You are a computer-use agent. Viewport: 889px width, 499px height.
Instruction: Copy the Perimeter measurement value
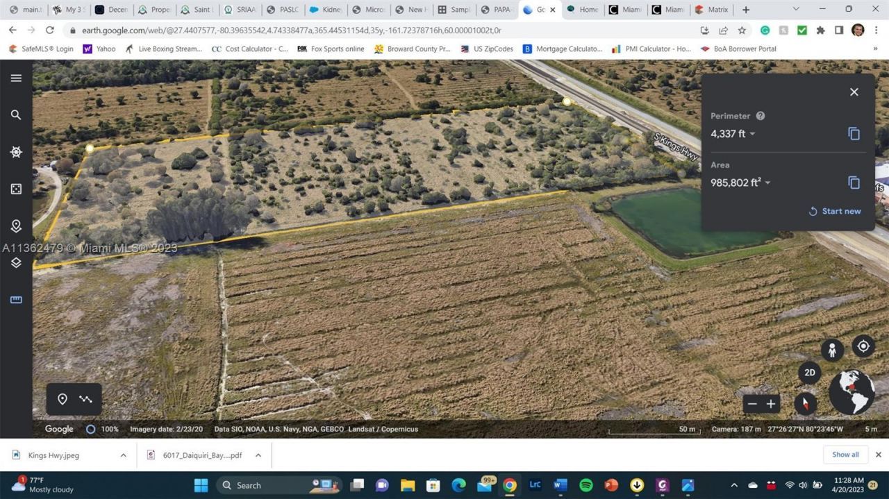pos(854,133)
